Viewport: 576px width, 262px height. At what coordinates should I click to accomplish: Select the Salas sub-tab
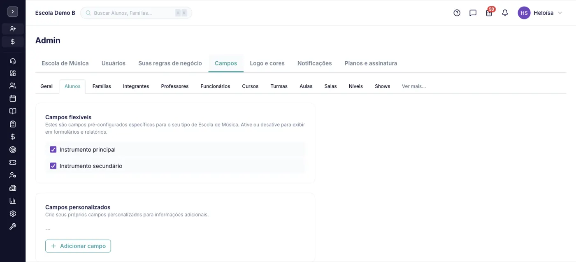pyautogui.click(x=330, y=86)
